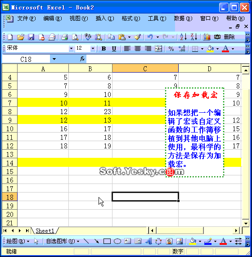The image size is (252, 257).
Task: Apply Percent style format
Action: coord(171,49)
